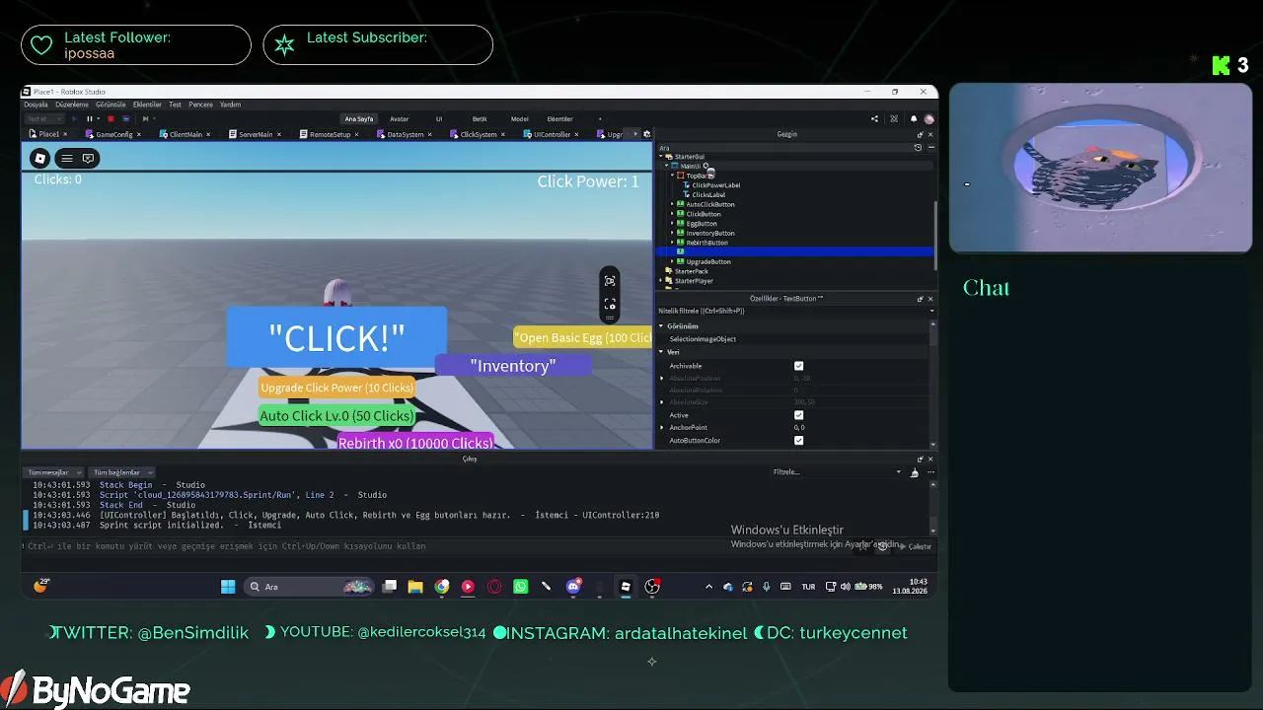1263x710 pixels.
Task: Open the in-game chat bubble icon
Action: point(88,158)
